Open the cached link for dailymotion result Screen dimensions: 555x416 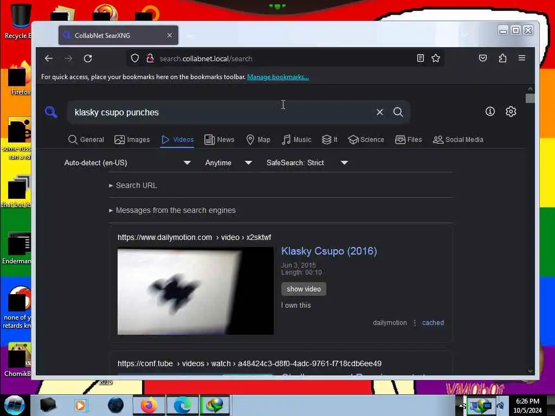click(433, 323)
